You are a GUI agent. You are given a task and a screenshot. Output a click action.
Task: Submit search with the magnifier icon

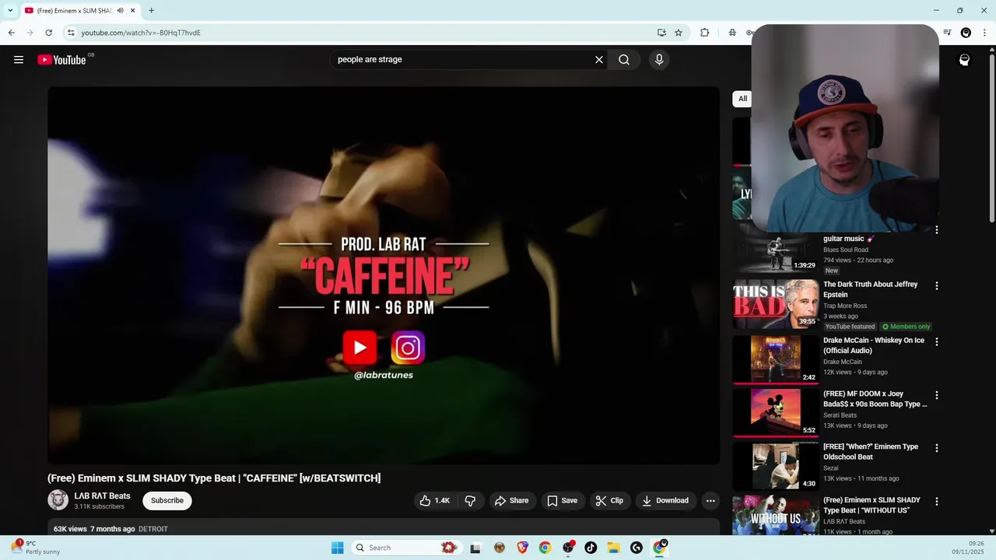coord(624,60)
